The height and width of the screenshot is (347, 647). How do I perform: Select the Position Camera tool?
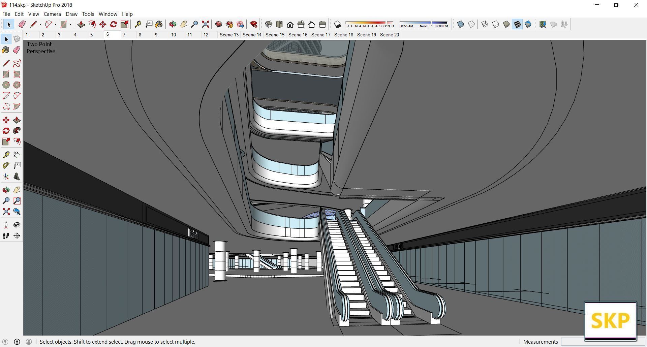[x=6, y=225]
